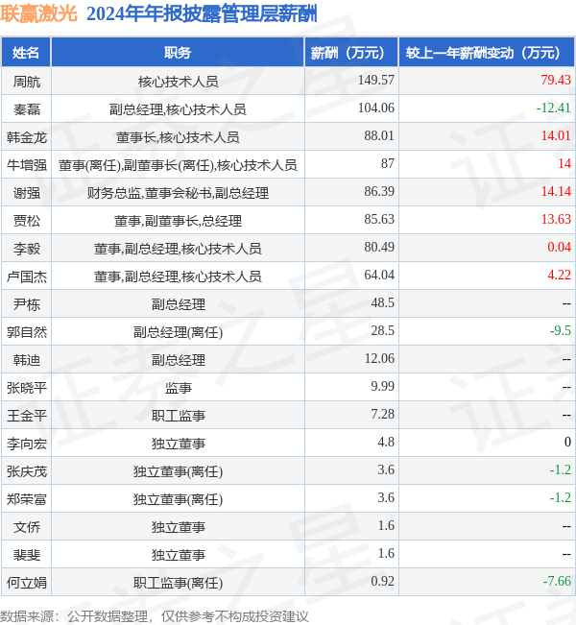Click the 联赢激光 title text
The width and height of the screenshot is (576, 625).
pyautogui.click(x=38, y=14)
